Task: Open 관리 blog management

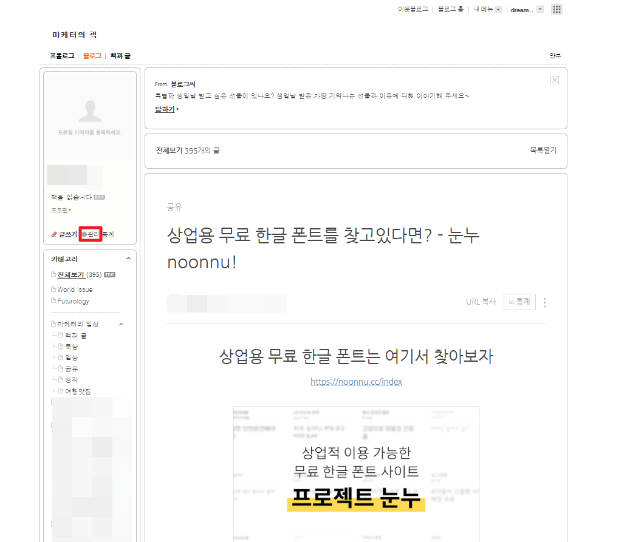Action: point(91,234)
